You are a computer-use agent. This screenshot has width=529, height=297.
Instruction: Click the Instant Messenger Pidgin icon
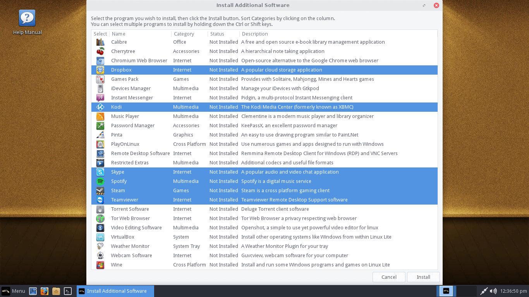coord(100,98)
